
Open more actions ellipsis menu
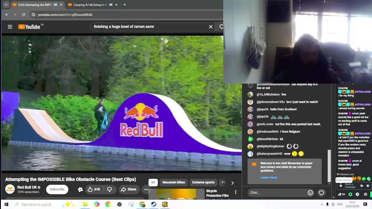coord(146,189)
